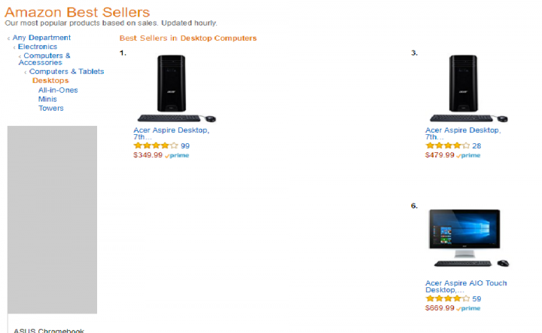Image resolution: width=542 pixels, height=333 pixels.
Task: Select the Towers subcategory
Action: click(51, 108)
